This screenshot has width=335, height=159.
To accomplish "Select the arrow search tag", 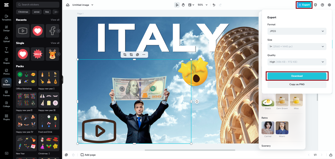I will coord(37,12).
